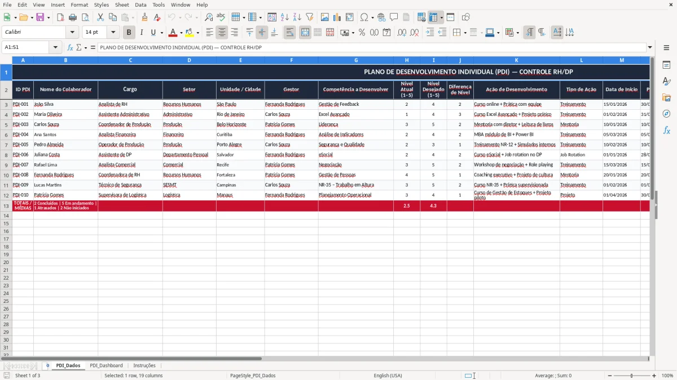Image resolution: width=677 pixels, height=380 pixels.
Task: Open sidebar Properties panel icon
Action: [x=666, y=65]
